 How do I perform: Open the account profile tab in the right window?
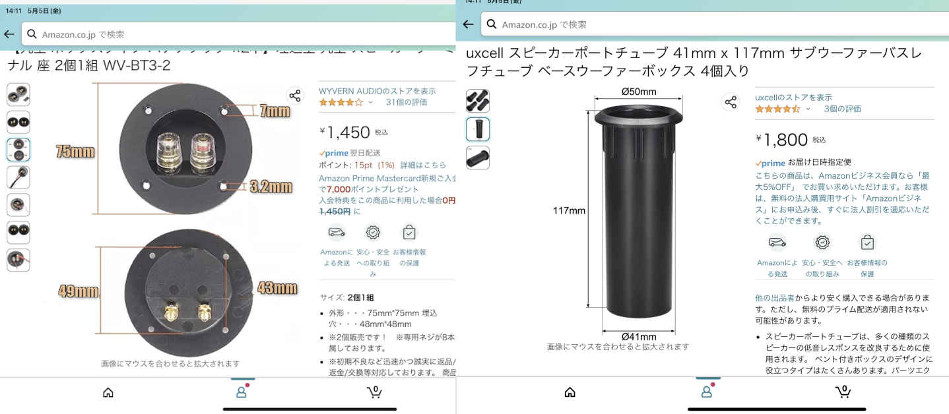pyautogui.click(x=707, y=392)
